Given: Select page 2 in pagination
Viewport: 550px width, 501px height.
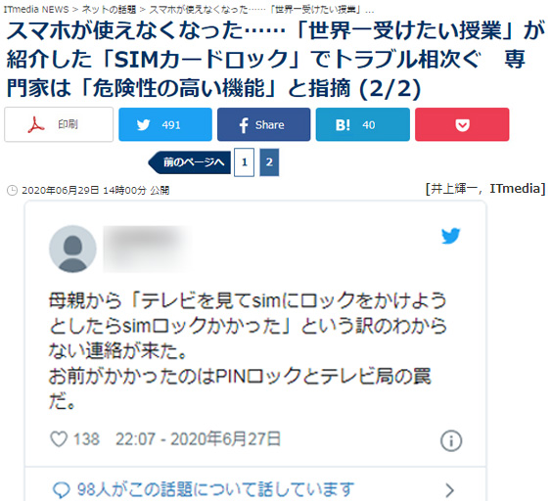Looking at the screenshot, I should pyautogui.click(x=269, y=162).
